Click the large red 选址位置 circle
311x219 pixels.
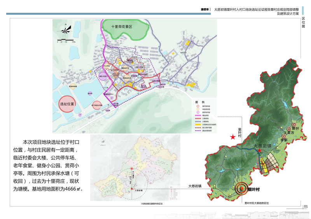[67, 104]
